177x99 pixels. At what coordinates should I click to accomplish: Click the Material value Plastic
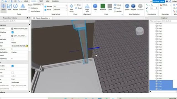click(14, 43)
